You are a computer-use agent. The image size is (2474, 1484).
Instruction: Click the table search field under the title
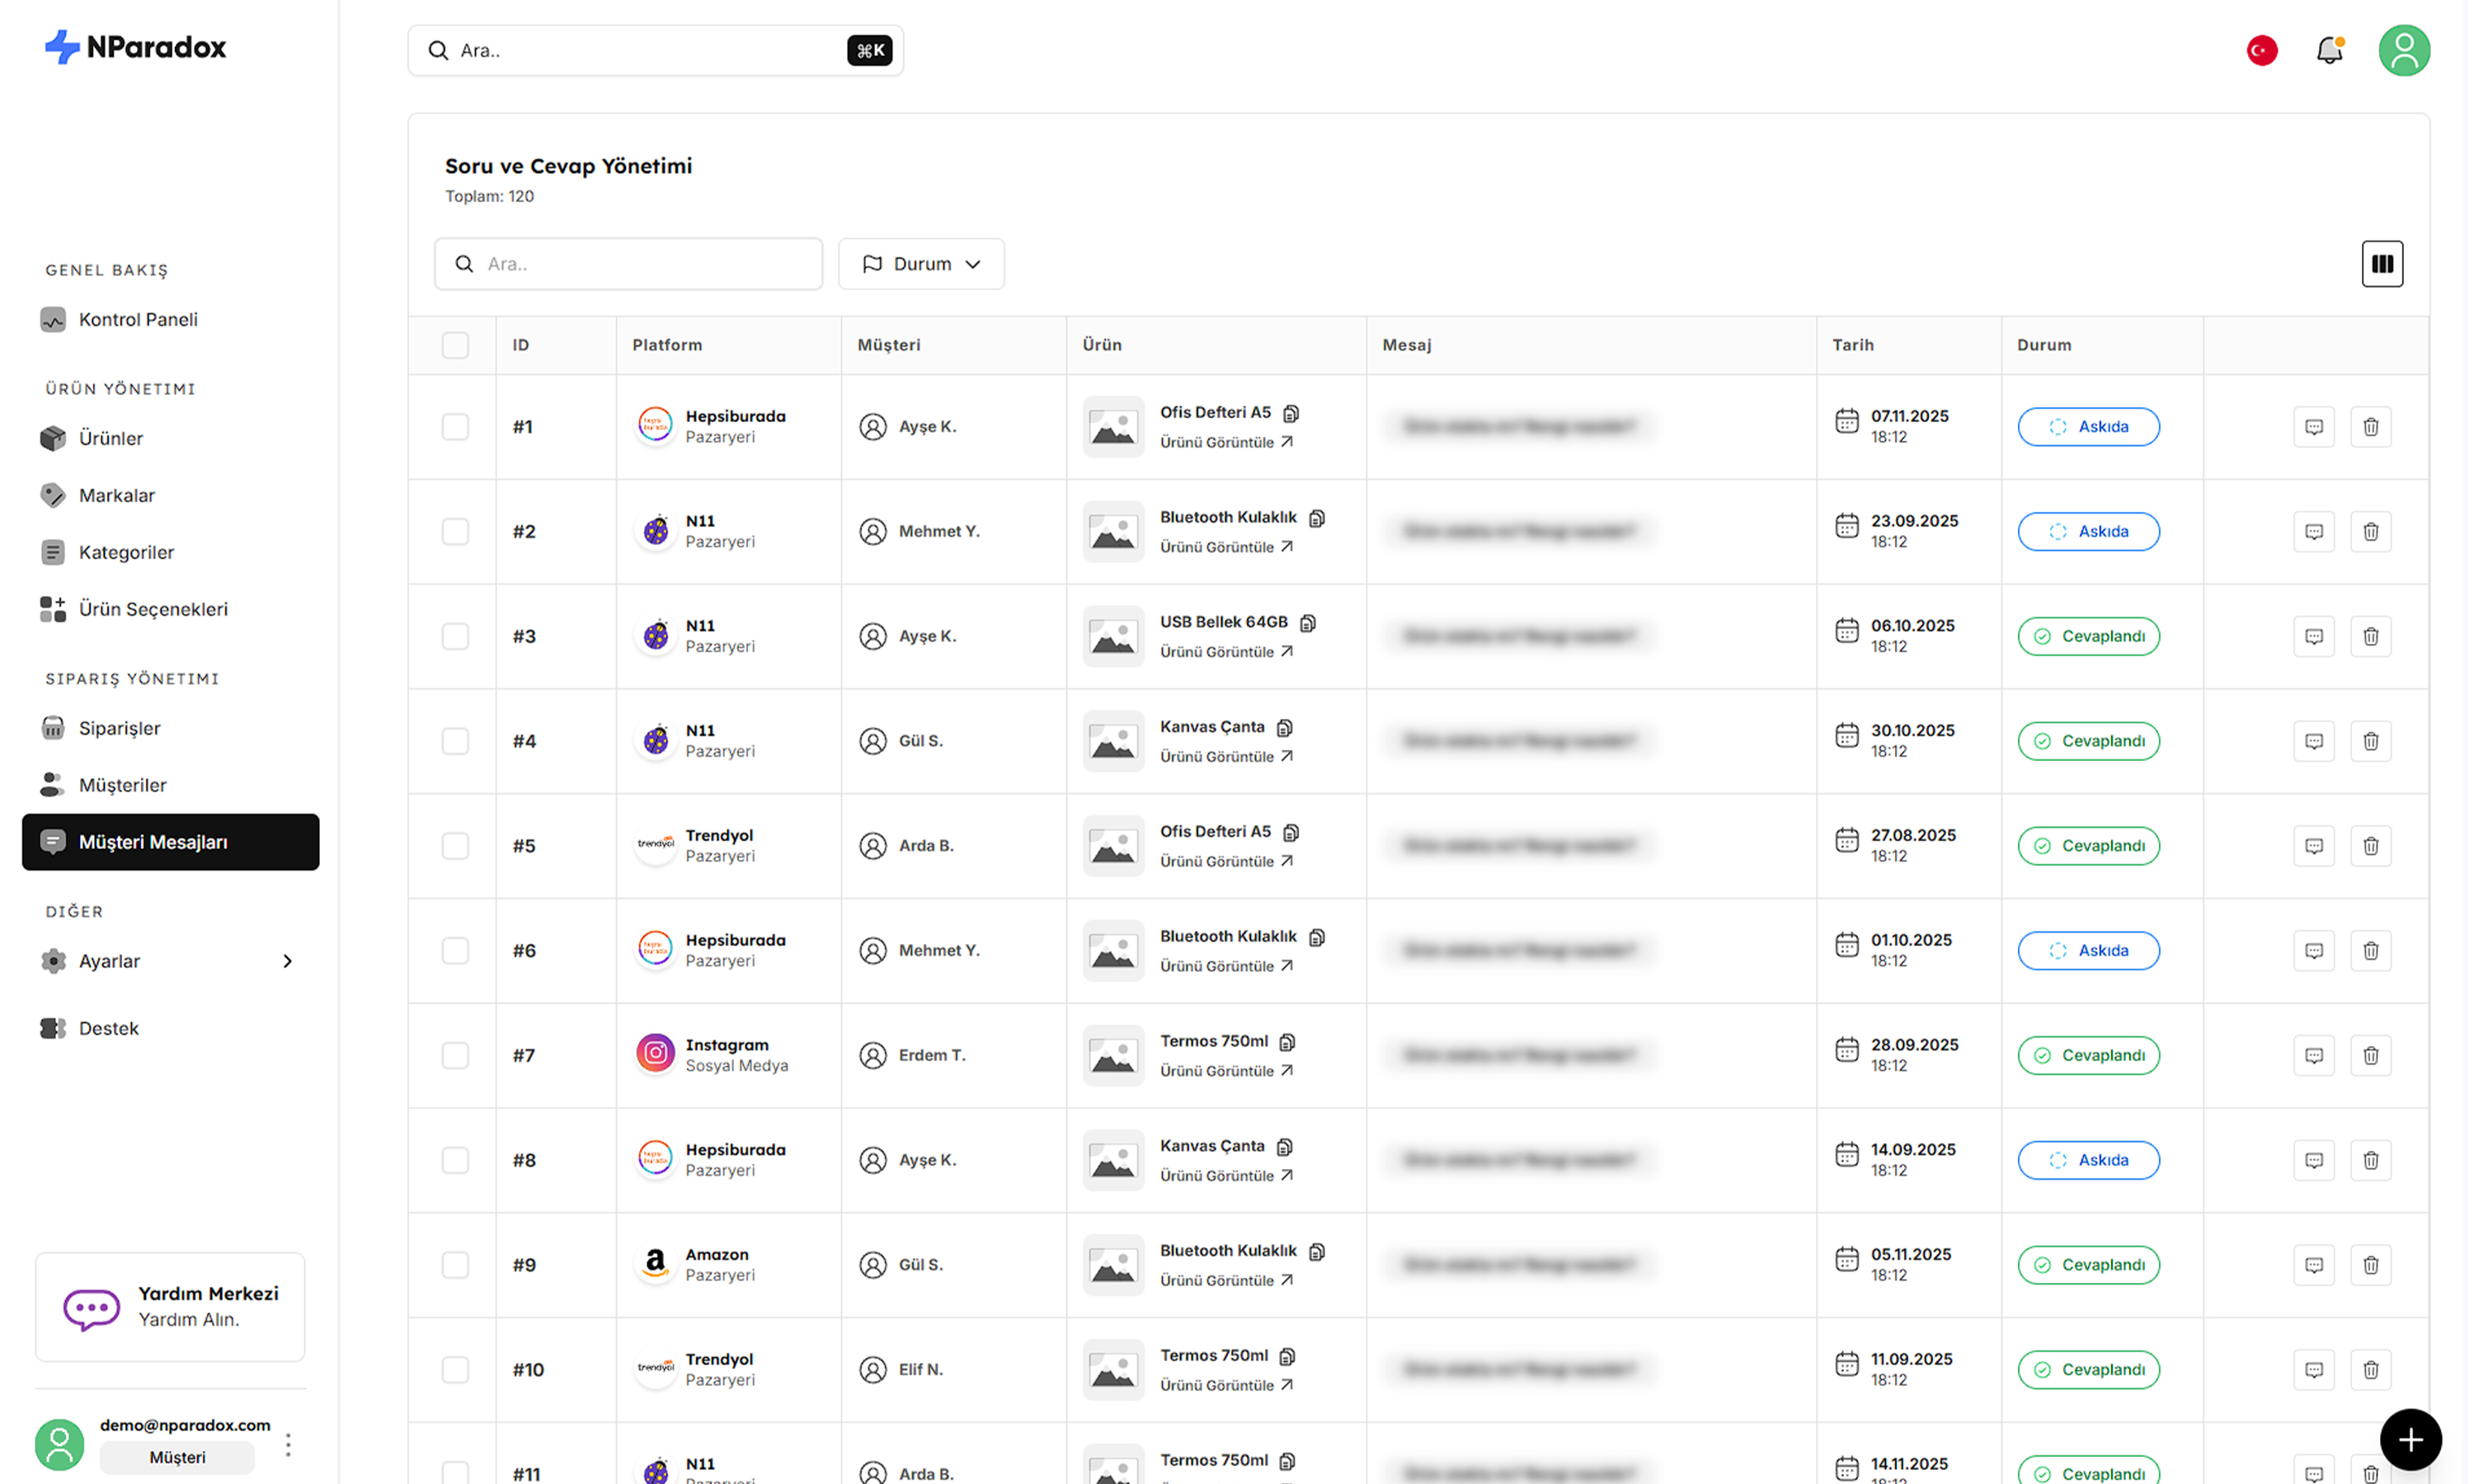[628, 264]
